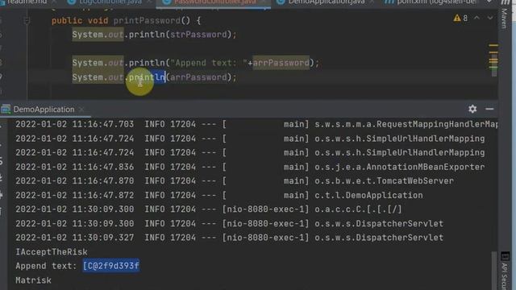The image size is (516, 290).
Task: Click the 11:16:47.836 timestamp
Action: [75, 167]
